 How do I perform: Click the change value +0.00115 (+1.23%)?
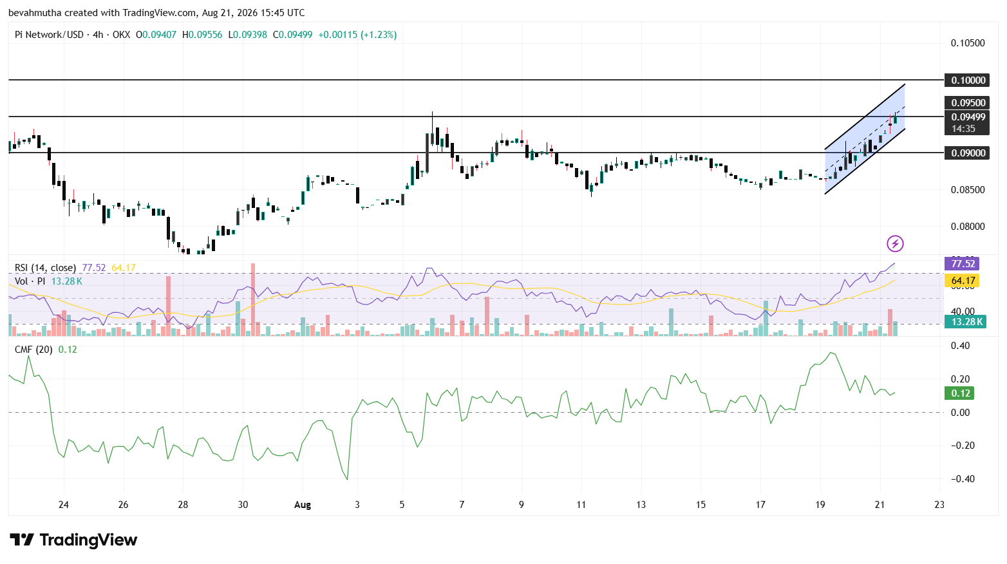pyautogui.click(x=357, y=35)
